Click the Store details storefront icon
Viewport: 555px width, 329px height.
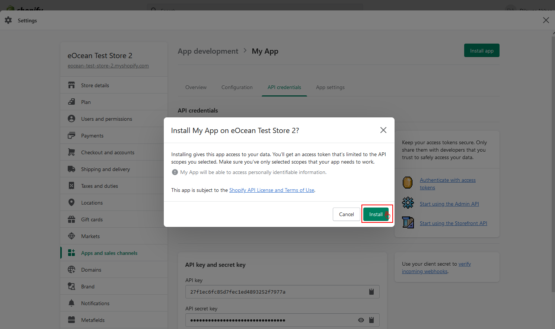(71, 85)
